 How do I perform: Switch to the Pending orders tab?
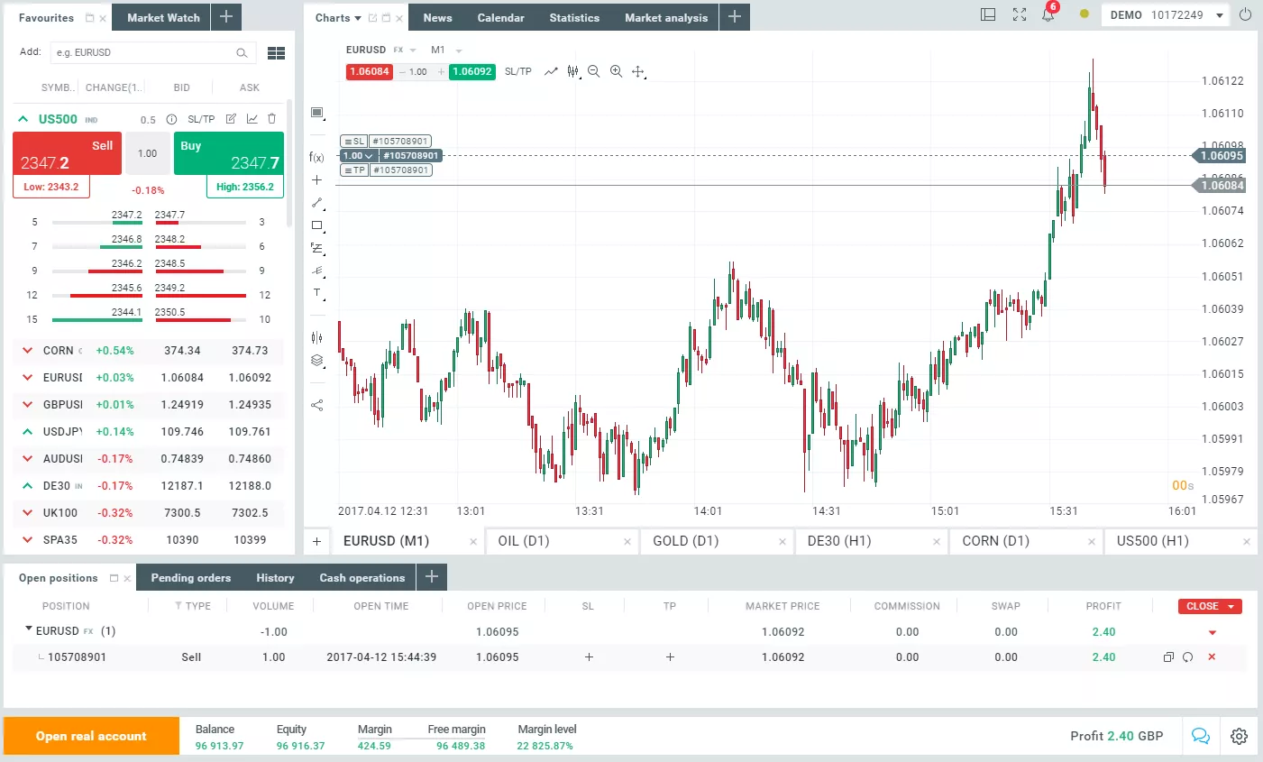click(190, 577)
